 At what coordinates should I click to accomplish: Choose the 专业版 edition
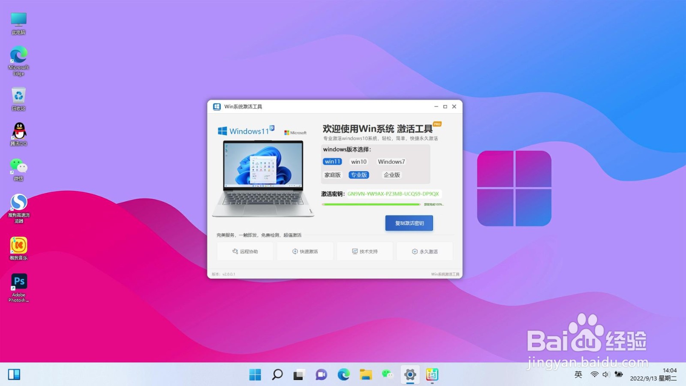359,175
